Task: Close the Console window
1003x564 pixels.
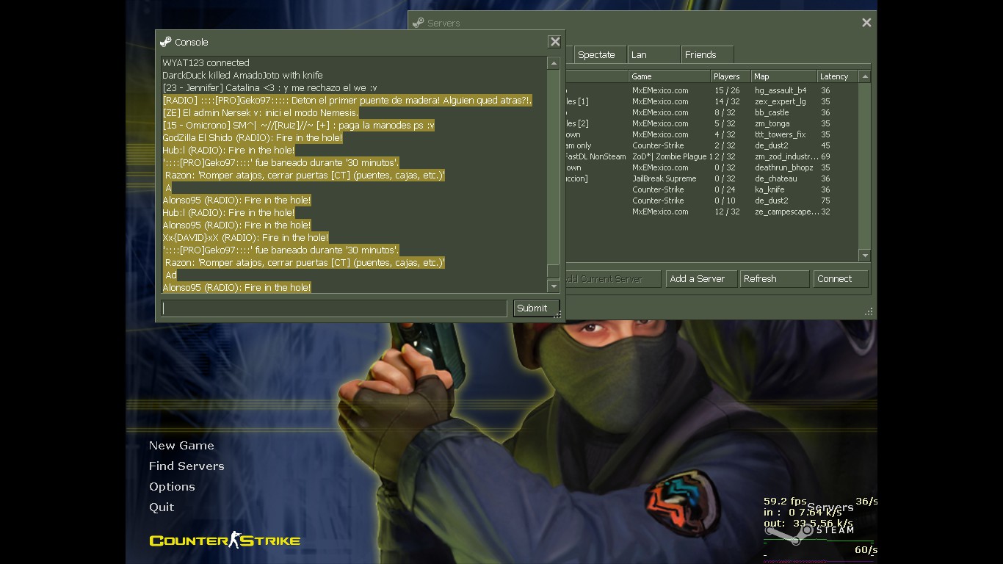Action: tap(555, 42)
